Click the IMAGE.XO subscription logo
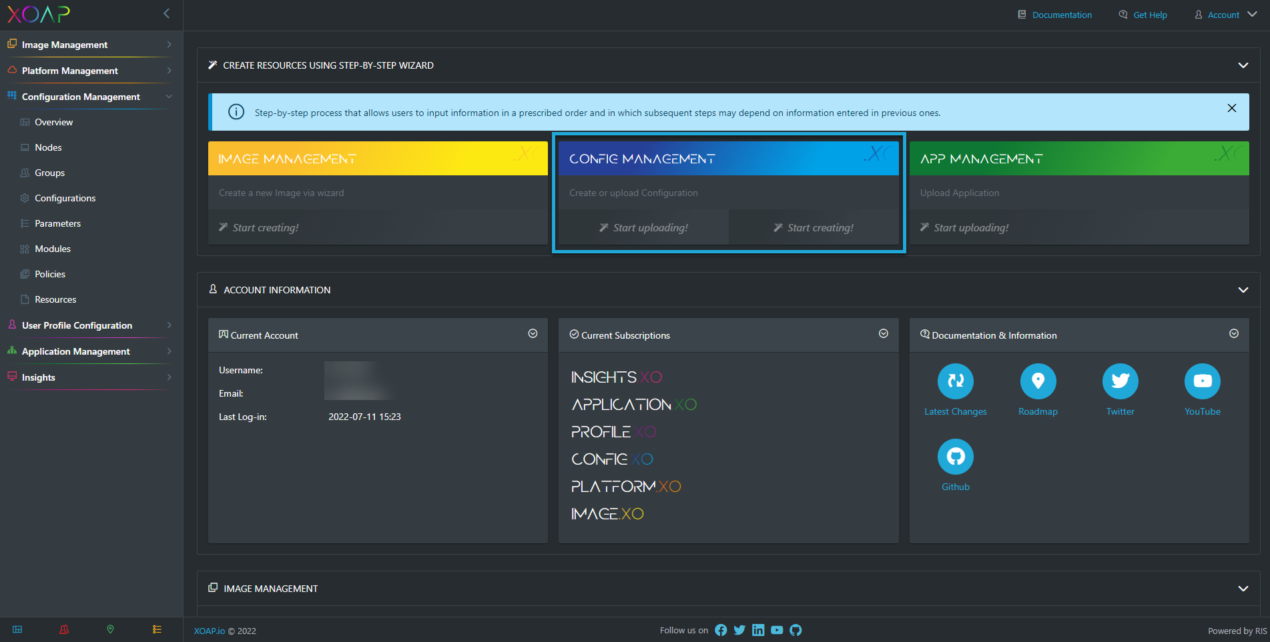 click(607, 514)
